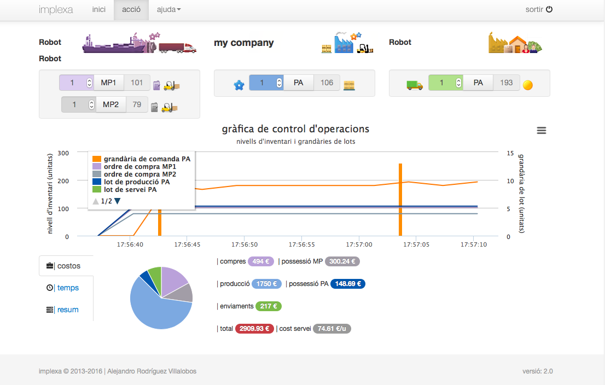Open the resum tab
This screenshot has height=385, width=605.
[68, 310]
